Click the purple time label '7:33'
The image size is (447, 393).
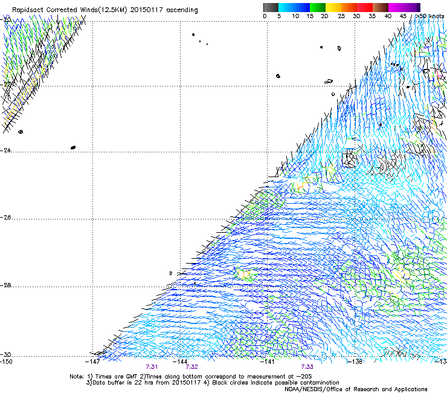307,367
